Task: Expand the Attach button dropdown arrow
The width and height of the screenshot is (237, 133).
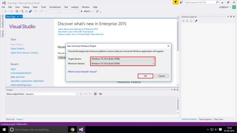Action: [93, 11]
